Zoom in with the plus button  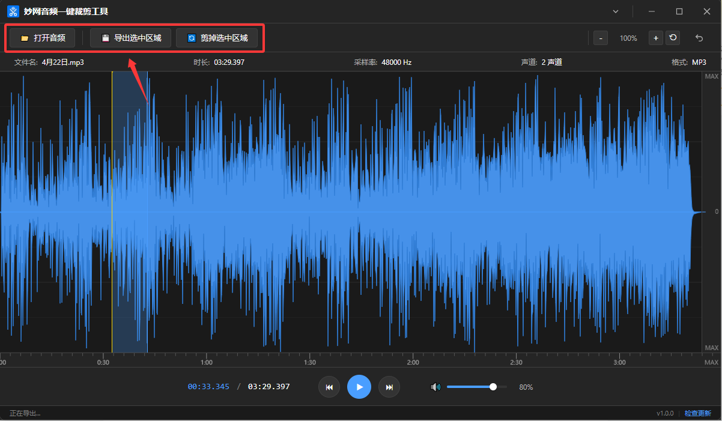pyautogui.click(x=655, y=38)
